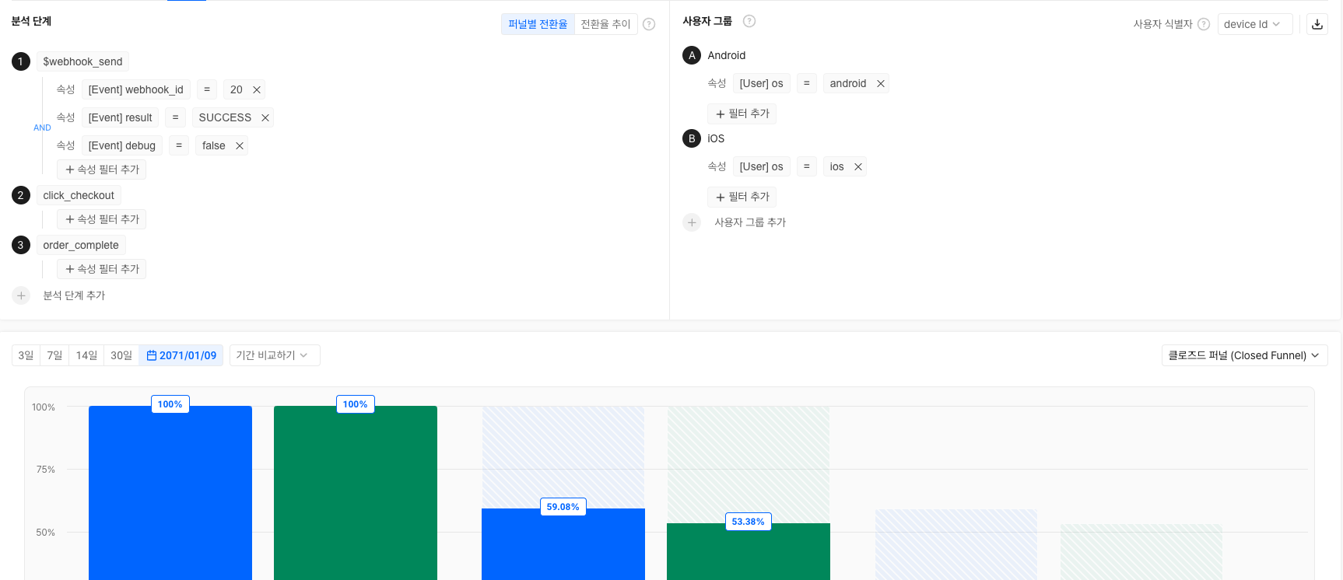
Task: Click group A badge for Android
Action: 692,55
